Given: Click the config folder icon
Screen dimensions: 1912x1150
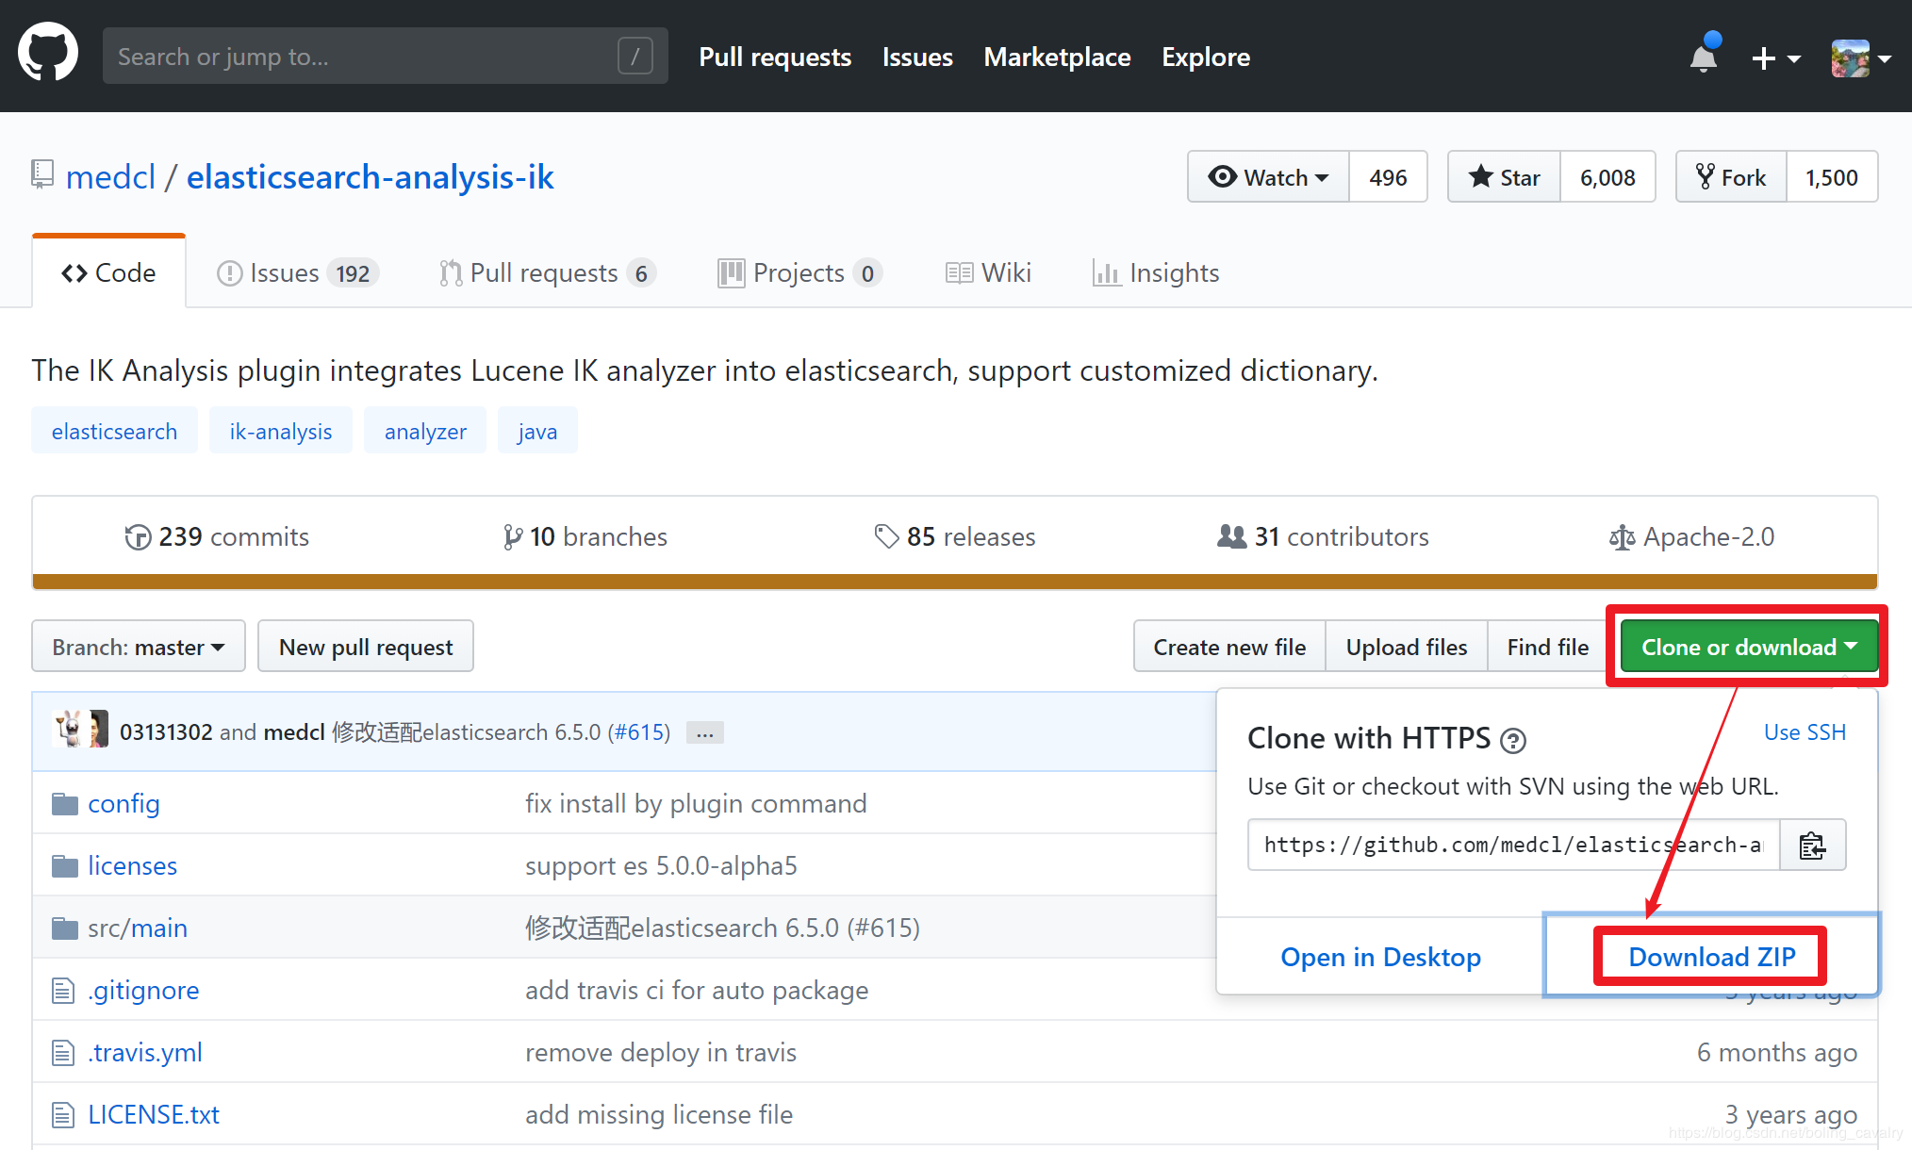Looking at the screenshot, I should point(64,804).
